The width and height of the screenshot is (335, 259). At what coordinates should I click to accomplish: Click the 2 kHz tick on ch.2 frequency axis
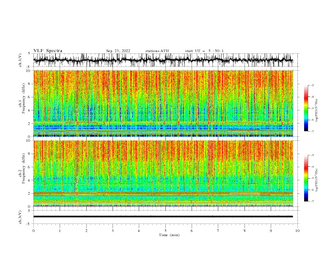tap(30, 193)
